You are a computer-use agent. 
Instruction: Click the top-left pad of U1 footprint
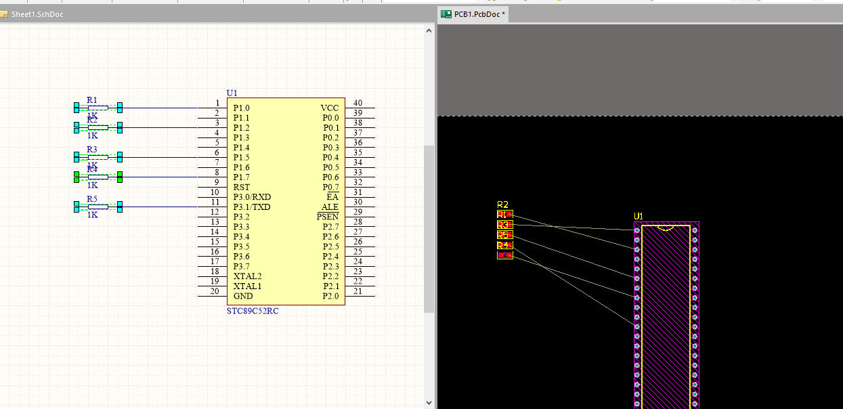(637, 230)
